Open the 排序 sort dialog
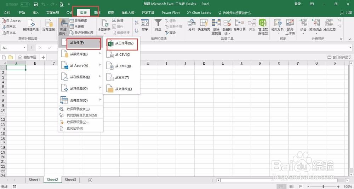 point(145,25)
